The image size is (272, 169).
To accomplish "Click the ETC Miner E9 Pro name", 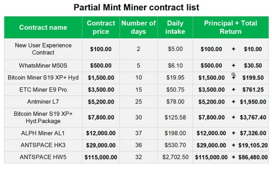I will 43,90.
